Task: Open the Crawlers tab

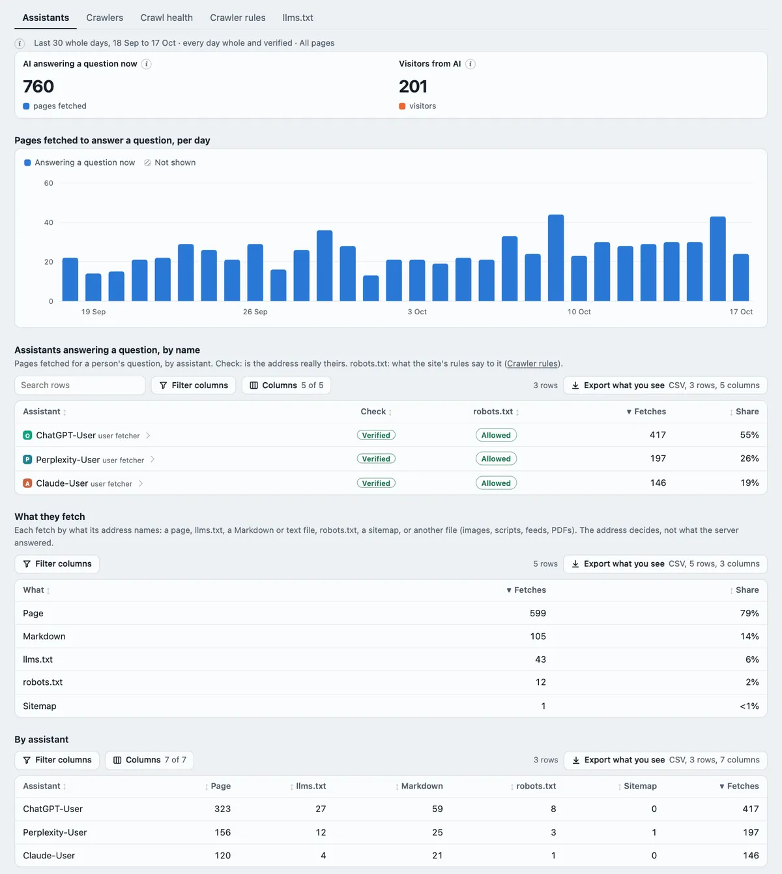Action: [104, 18]
